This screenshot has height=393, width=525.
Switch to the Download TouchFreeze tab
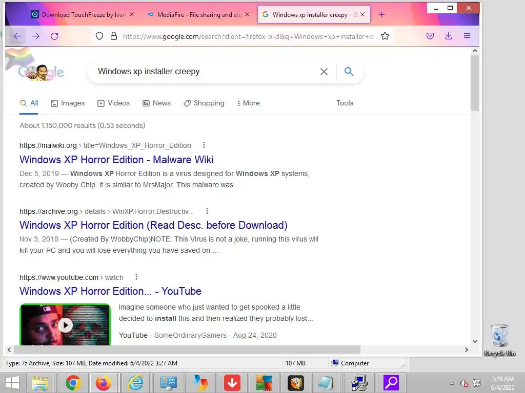[x=78, y=15]
